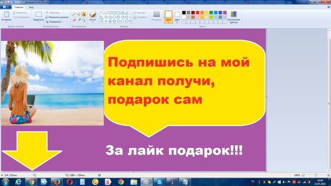Pick the bright red color swatch
The image size is (331, 186).
pyautogui.click(x=198, y=13)
